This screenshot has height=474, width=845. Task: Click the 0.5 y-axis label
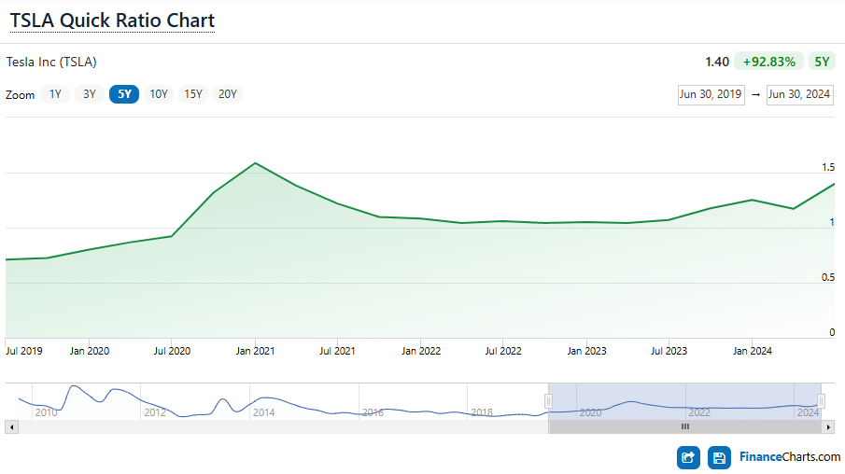click(828, 277)
